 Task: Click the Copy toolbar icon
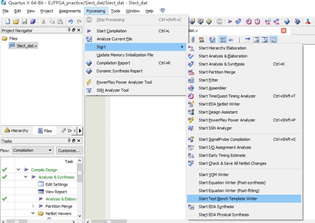click(52, 21)
